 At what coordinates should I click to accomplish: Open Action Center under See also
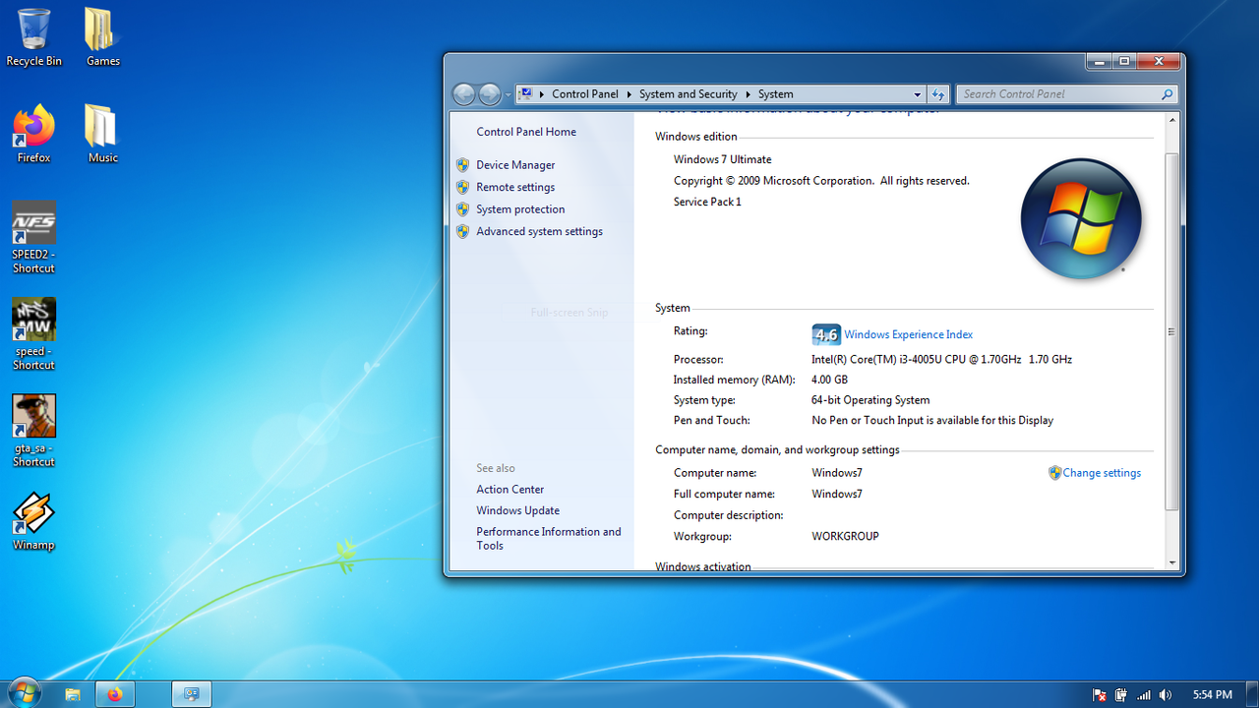tap(510, 490)
